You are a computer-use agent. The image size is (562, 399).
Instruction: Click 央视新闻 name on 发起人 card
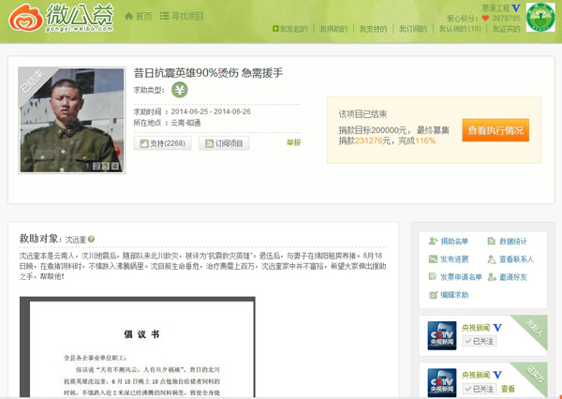point(476,328)
